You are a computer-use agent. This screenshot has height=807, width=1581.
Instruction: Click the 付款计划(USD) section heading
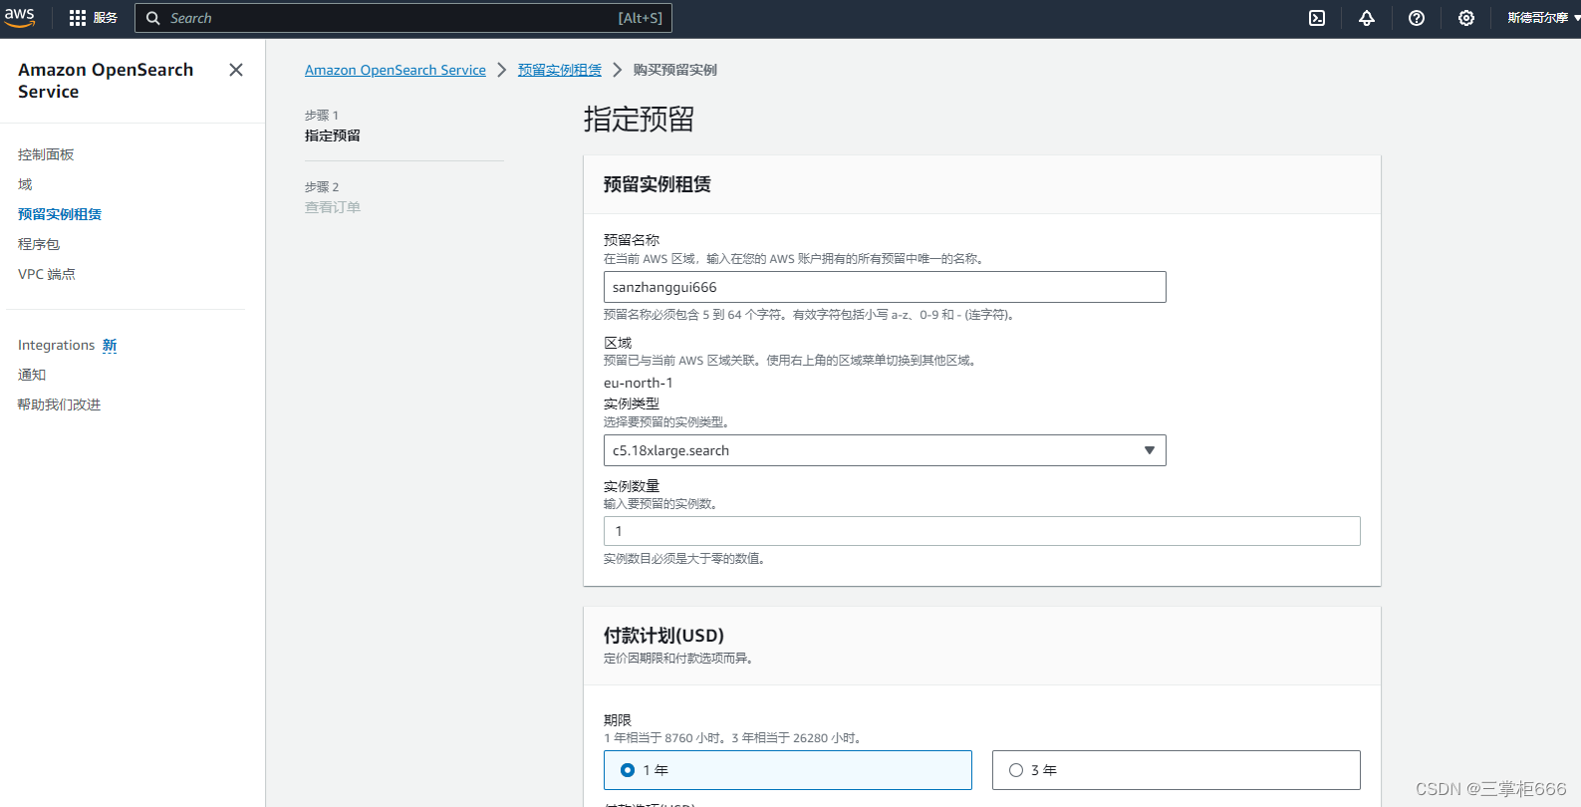click(x=663, y=636)
